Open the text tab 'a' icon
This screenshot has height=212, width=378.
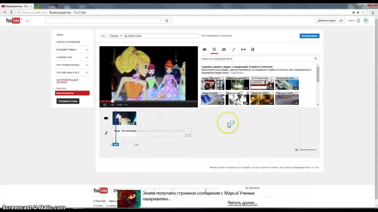(x=252, y=49)
